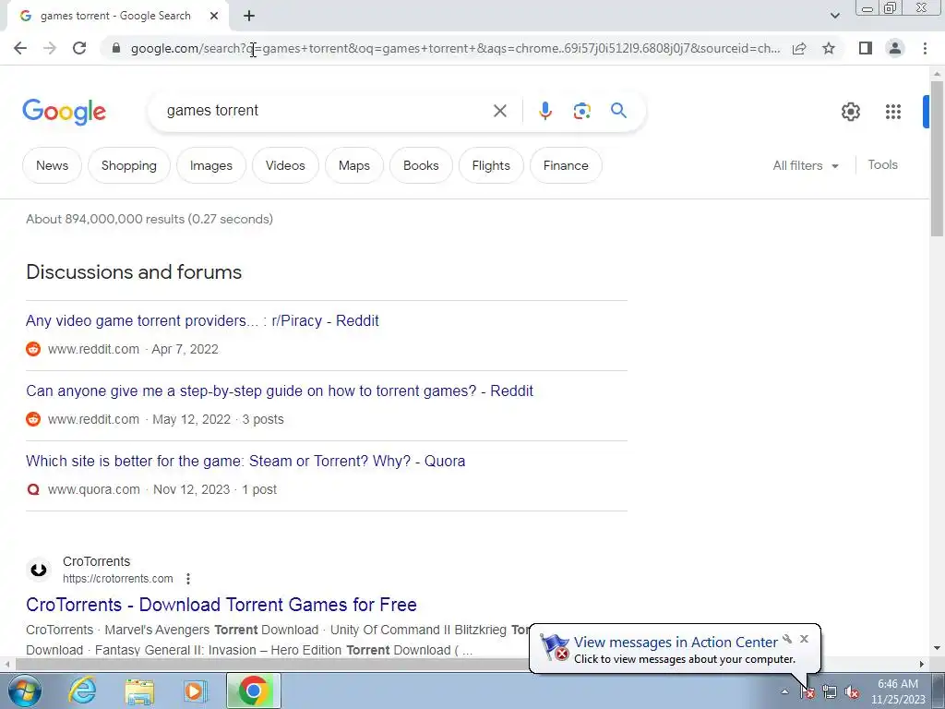Screen dimensions: 945x709
Task: Launch Internet Explorer from the taskbar
Action: pyautogui.click(x=82, y=691)
